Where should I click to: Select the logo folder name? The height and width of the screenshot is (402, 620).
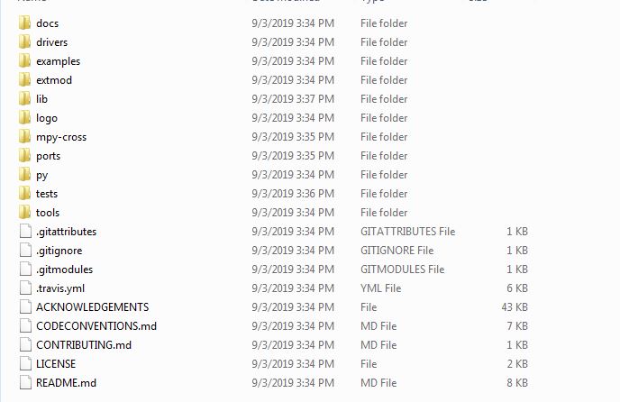click(47, 118)
